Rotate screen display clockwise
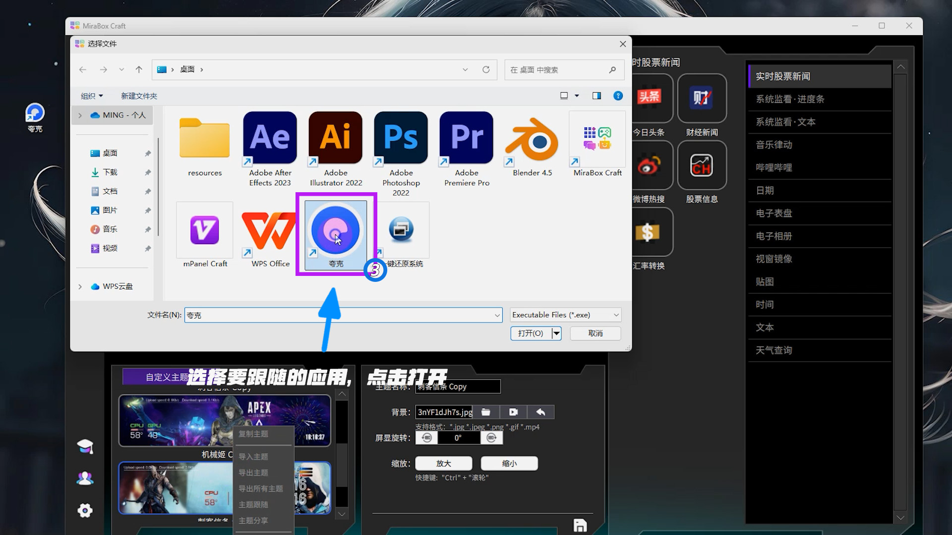Image resolution: width=952 pixels, height=535 pixels. pos(491,438)
